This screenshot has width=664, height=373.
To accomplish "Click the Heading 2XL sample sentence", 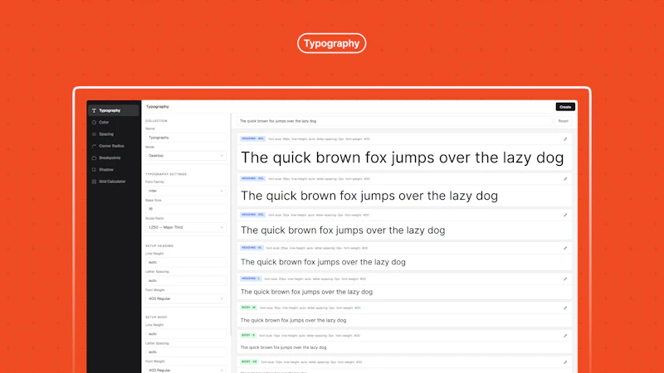I will pyautogui.click(x=343, y=230).
